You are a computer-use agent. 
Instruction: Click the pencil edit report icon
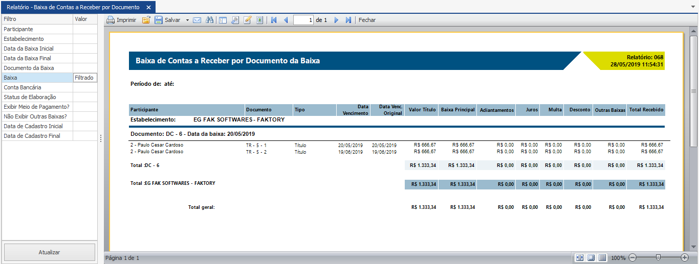pos(248,20)
